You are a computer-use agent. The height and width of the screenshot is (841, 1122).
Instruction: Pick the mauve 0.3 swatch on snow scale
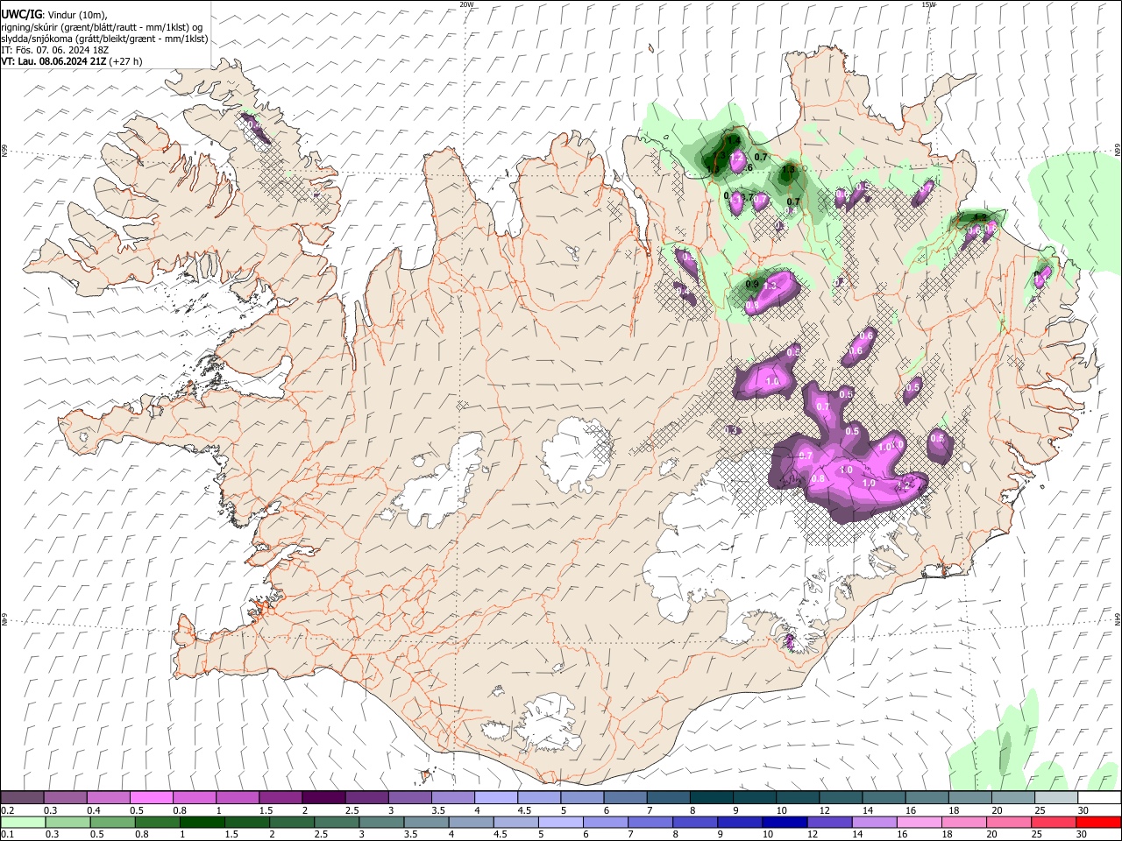(x=65, y=798)
